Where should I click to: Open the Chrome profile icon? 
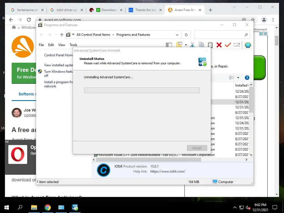264,20
